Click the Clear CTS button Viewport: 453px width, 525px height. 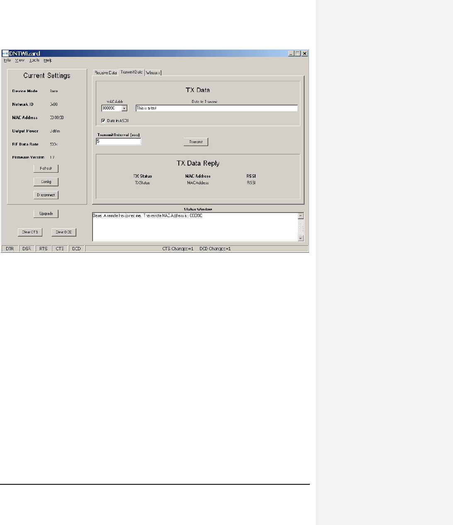click(x=30, y=232)
